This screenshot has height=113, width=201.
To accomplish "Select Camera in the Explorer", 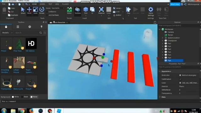I will [x=171, y=32].
